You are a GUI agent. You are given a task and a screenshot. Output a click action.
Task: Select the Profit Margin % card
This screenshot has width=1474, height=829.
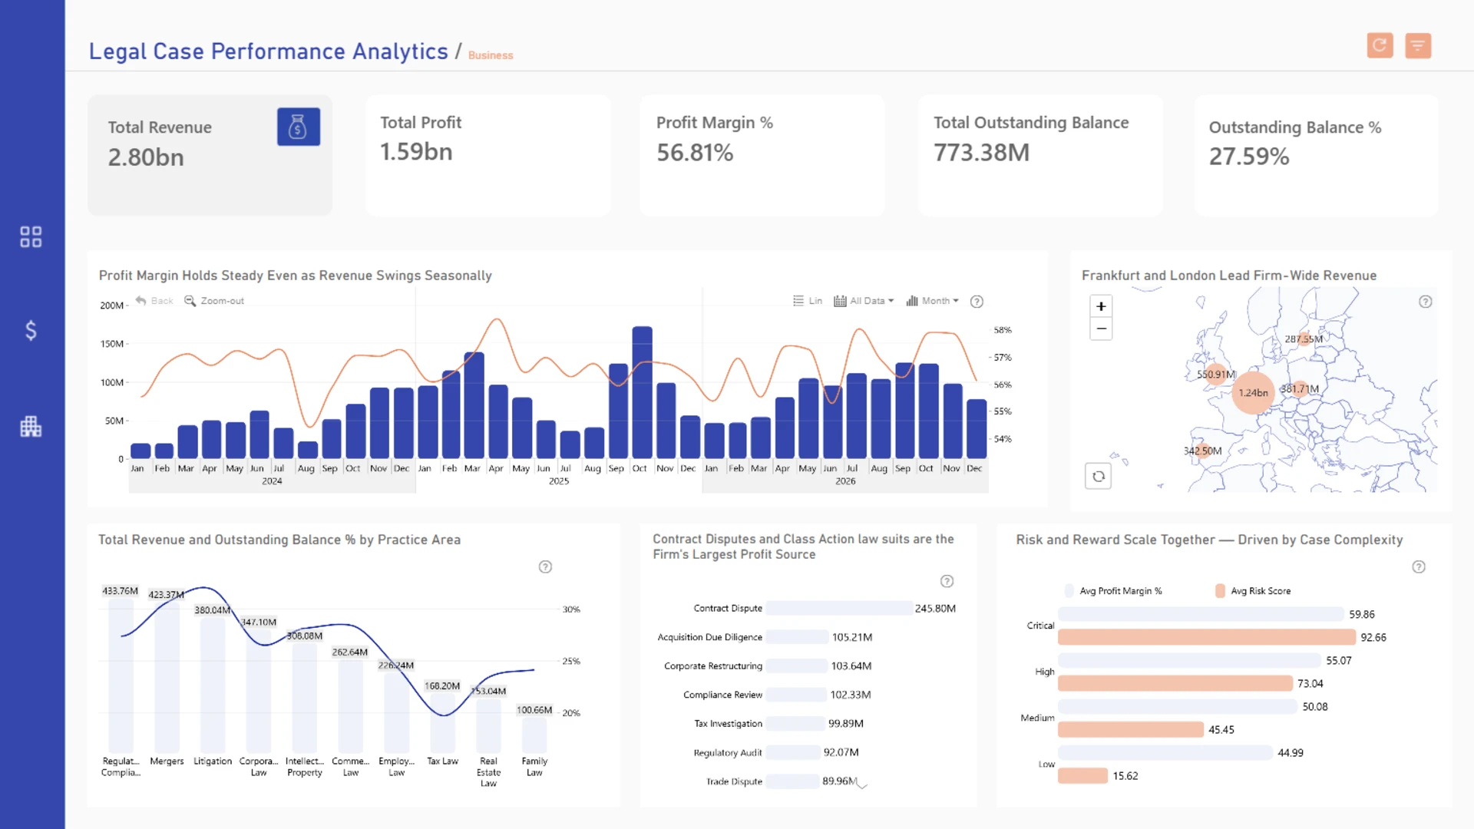[x=762, y=155]
